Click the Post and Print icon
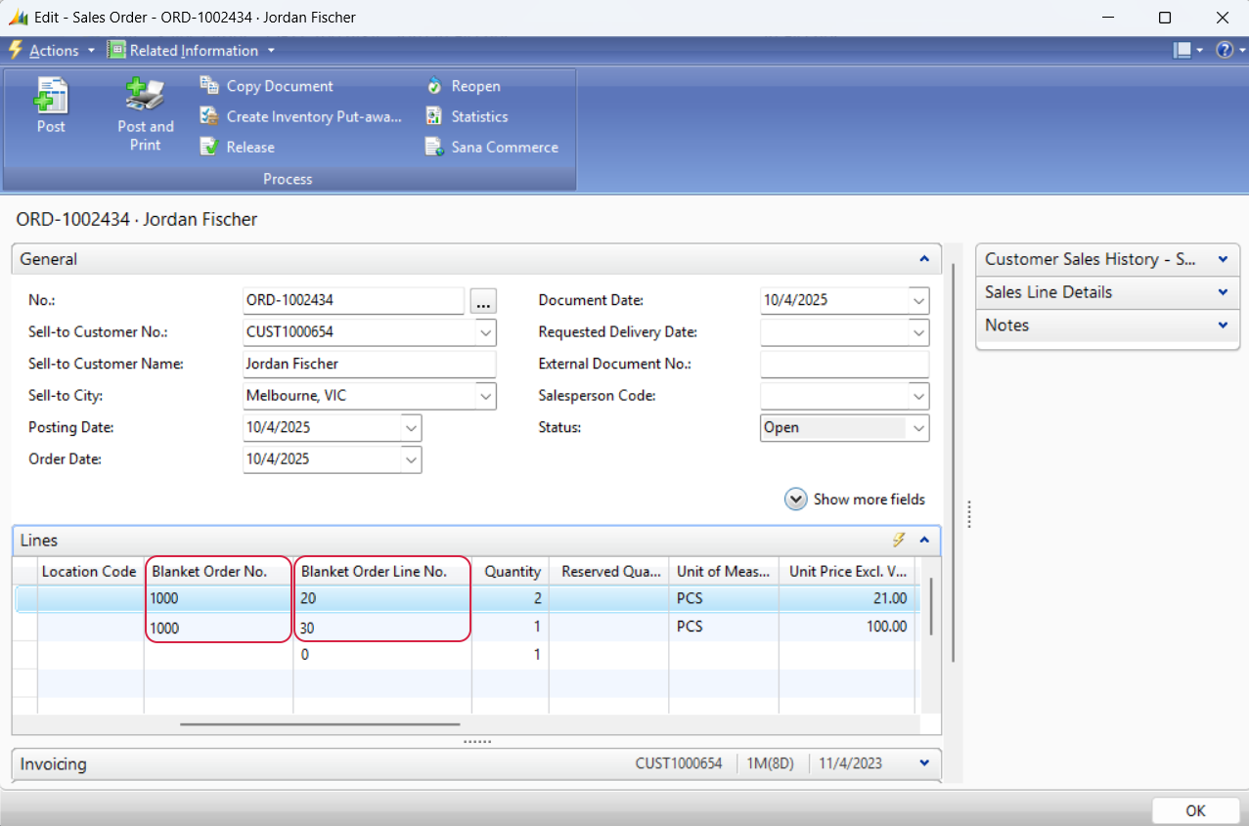 point(145,97)
